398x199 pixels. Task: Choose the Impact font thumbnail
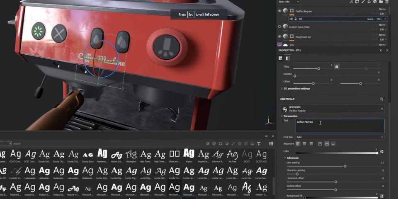coord(189,154)
